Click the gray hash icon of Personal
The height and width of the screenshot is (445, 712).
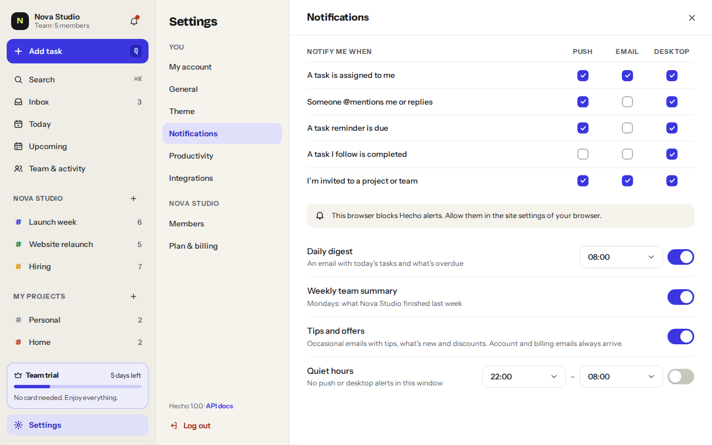coord(18,320)
